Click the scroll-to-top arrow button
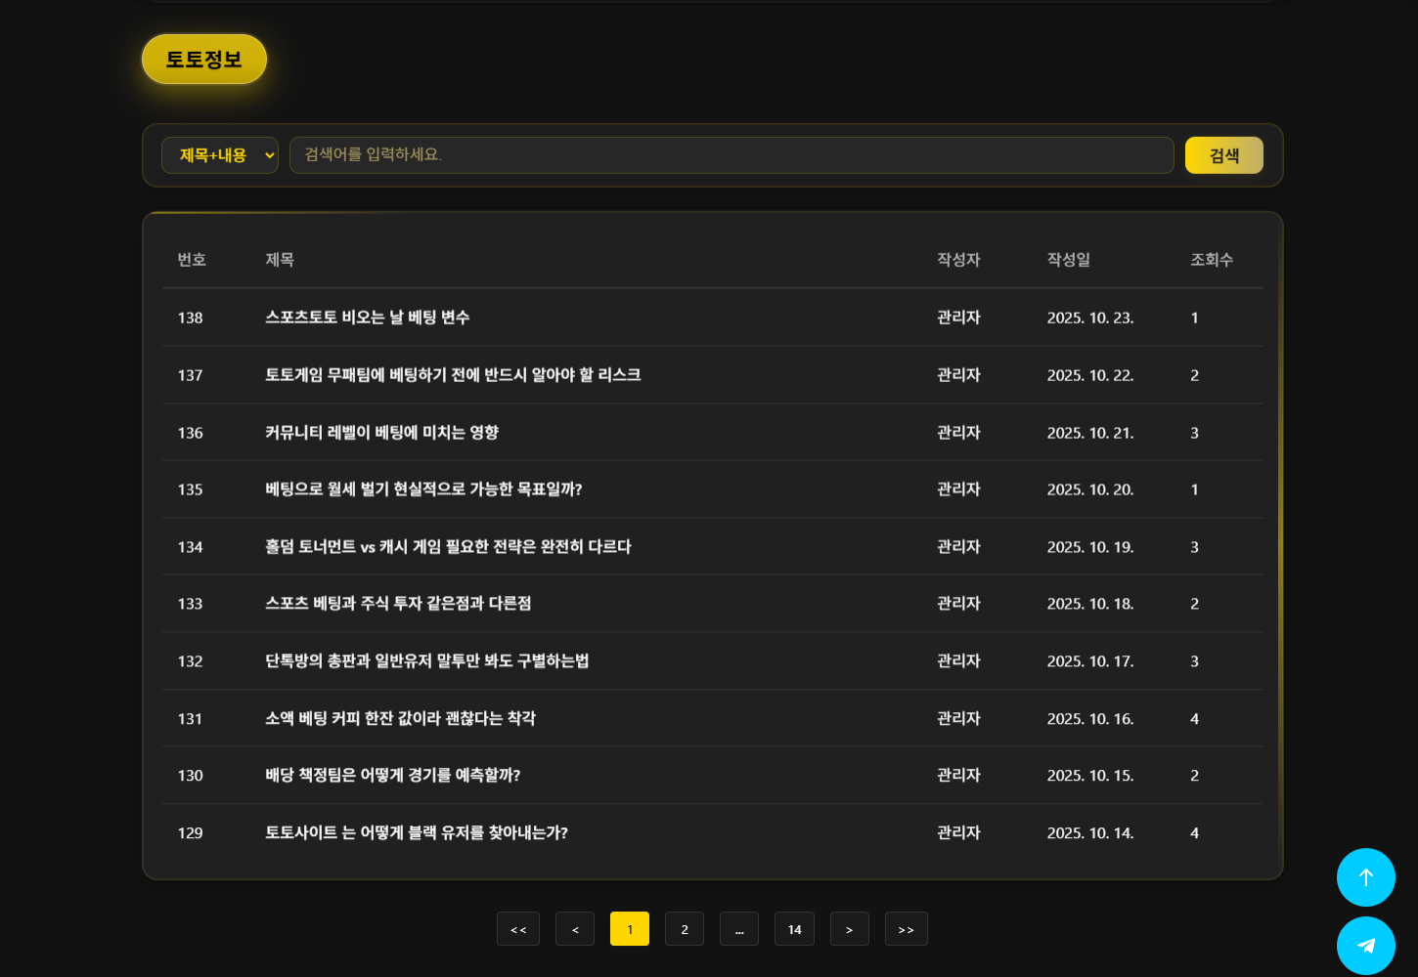The width and height of the screenshot is (1418, 977). tap(1365, 877)
